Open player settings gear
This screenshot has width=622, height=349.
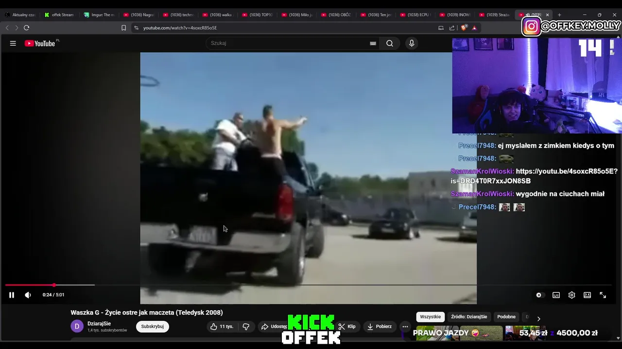[x=571, y=295]
